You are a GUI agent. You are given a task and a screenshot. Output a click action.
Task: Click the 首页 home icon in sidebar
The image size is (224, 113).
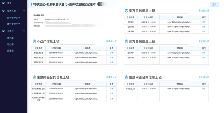pos(3,3)
